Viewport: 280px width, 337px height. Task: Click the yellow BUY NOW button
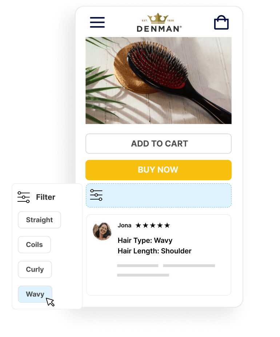point(159,170)
